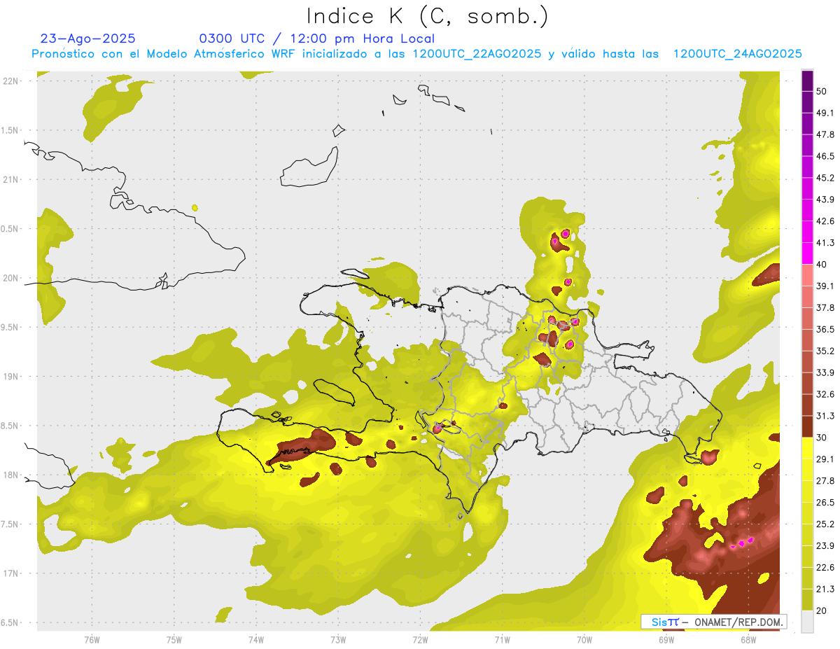
Task: Click the legend value 36.5
Action: pos(825,329)
